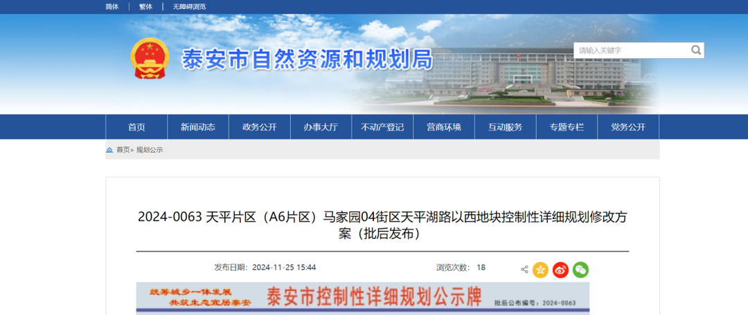Screen dimensions: 748x315
Task: Click the search magnifier icon
Action: pos(695,50)
